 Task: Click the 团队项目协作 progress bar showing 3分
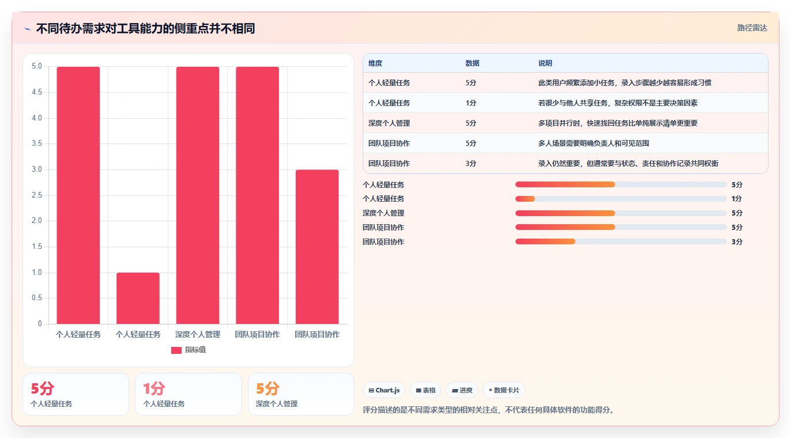[x=621, y=241]
